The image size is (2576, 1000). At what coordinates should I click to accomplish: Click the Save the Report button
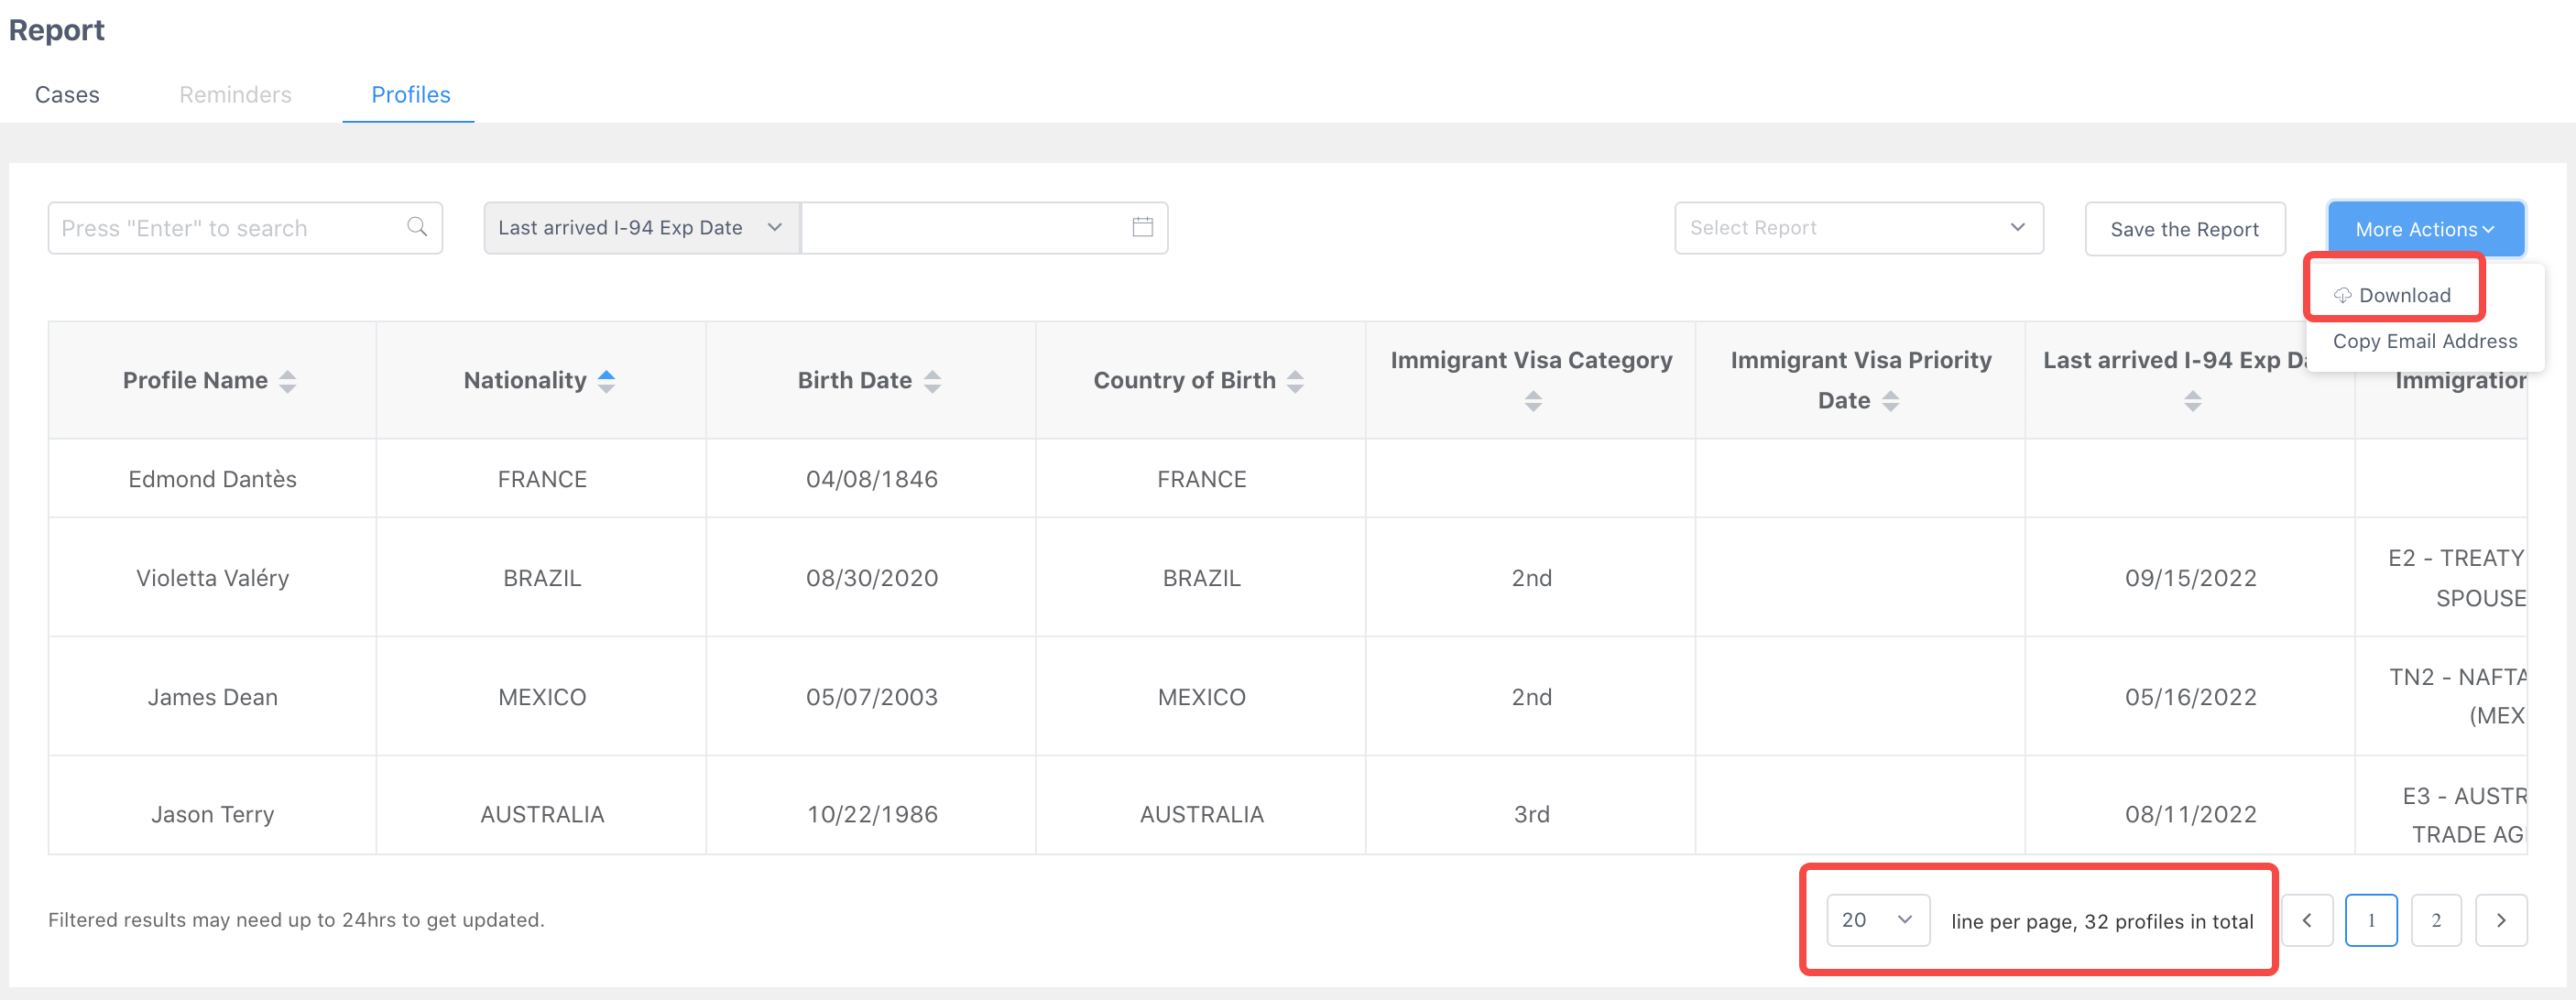point(2184,229)
